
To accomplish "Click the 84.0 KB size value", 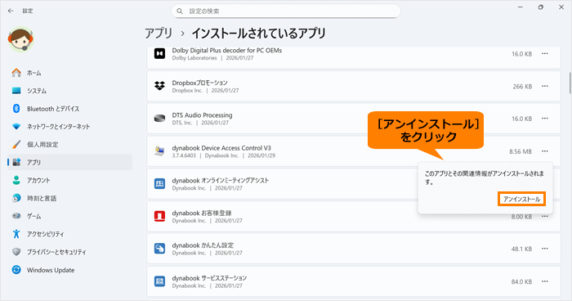I will [x=521, y=281].
